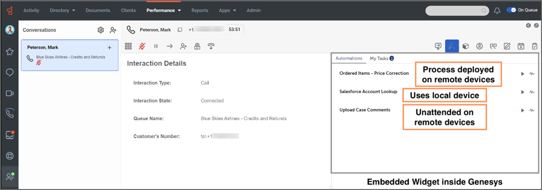Open Favorites star in sidebar

(10, 52)
